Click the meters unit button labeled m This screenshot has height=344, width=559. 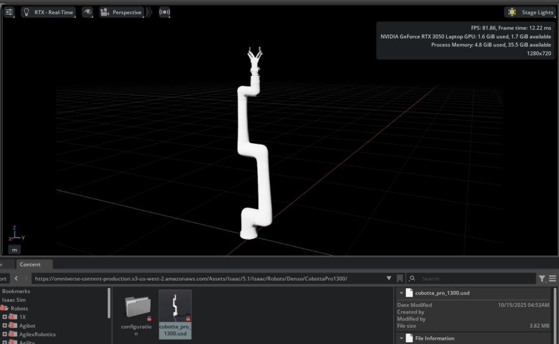point(14,250)
